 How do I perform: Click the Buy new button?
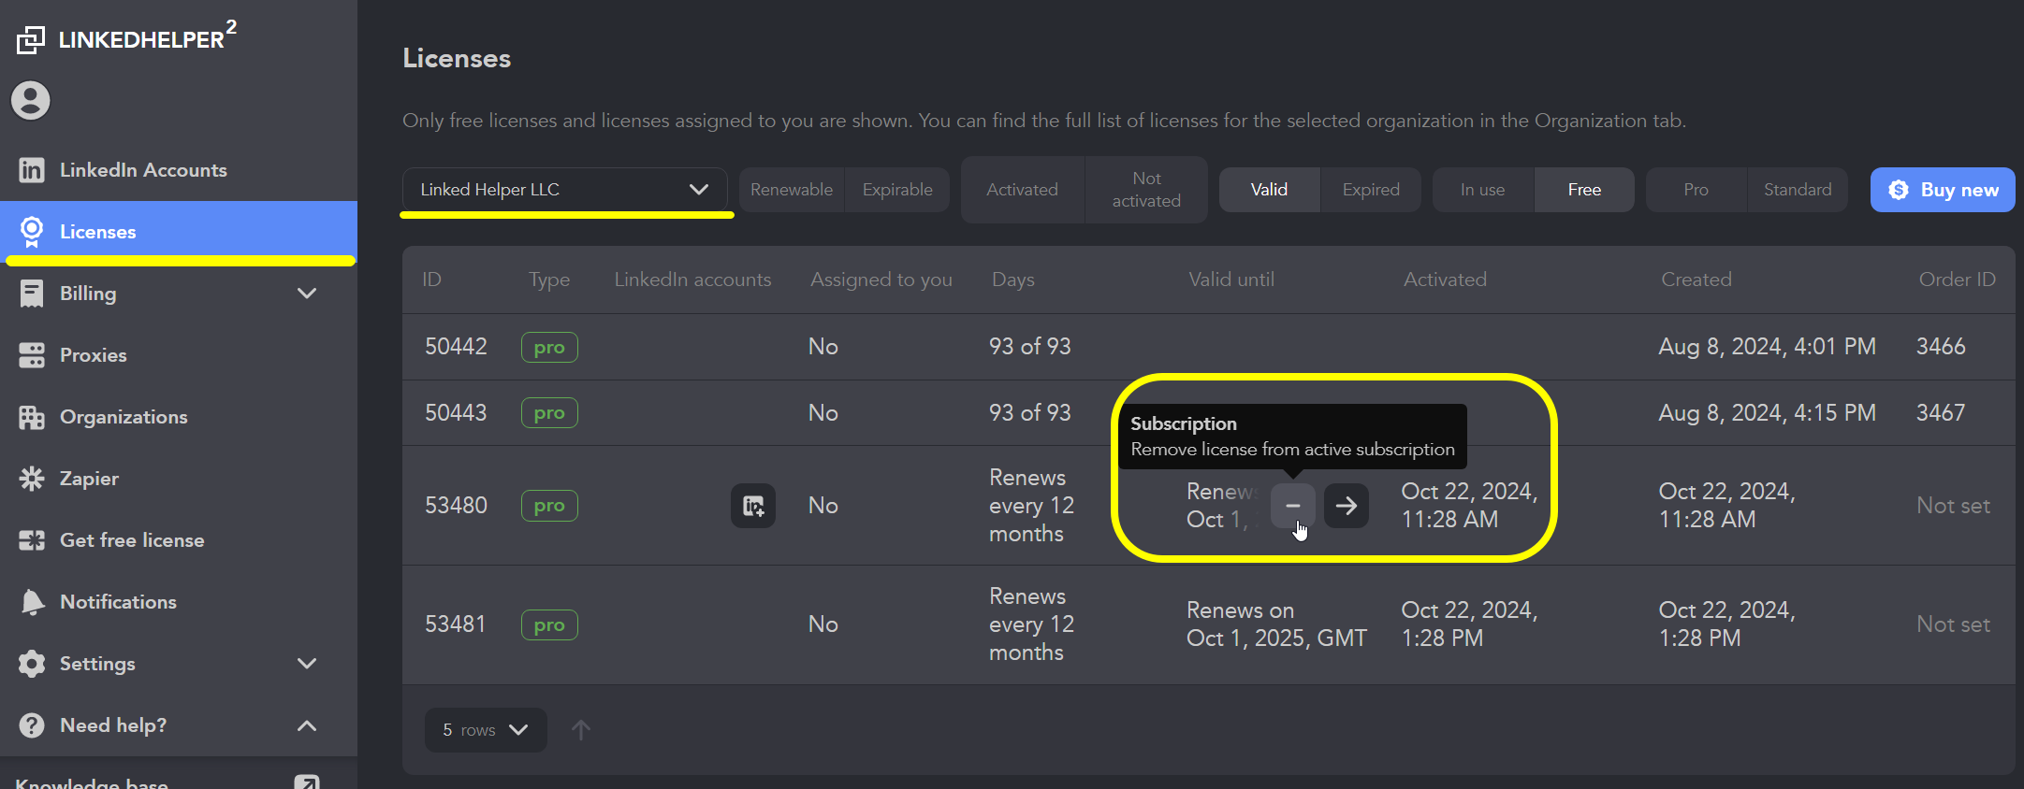click(x=1942, y=190)
